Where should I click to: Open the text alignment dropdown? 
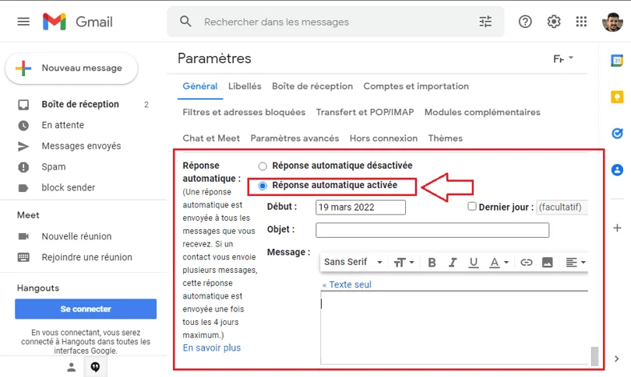point(576,263)
